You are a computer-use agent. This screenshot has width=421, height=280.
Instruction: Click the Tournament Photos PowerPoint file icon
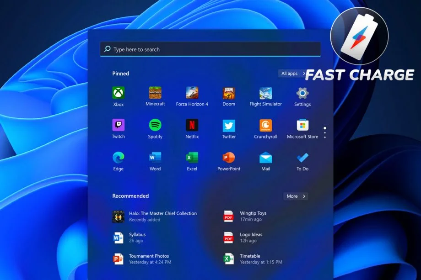(118, 259)
